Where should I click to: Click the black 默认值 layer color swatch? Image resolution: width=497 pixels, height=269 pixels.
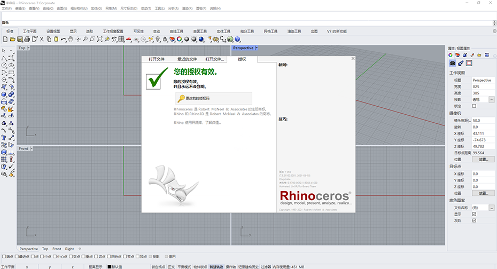pyautogui.click(x=110, y=267)
